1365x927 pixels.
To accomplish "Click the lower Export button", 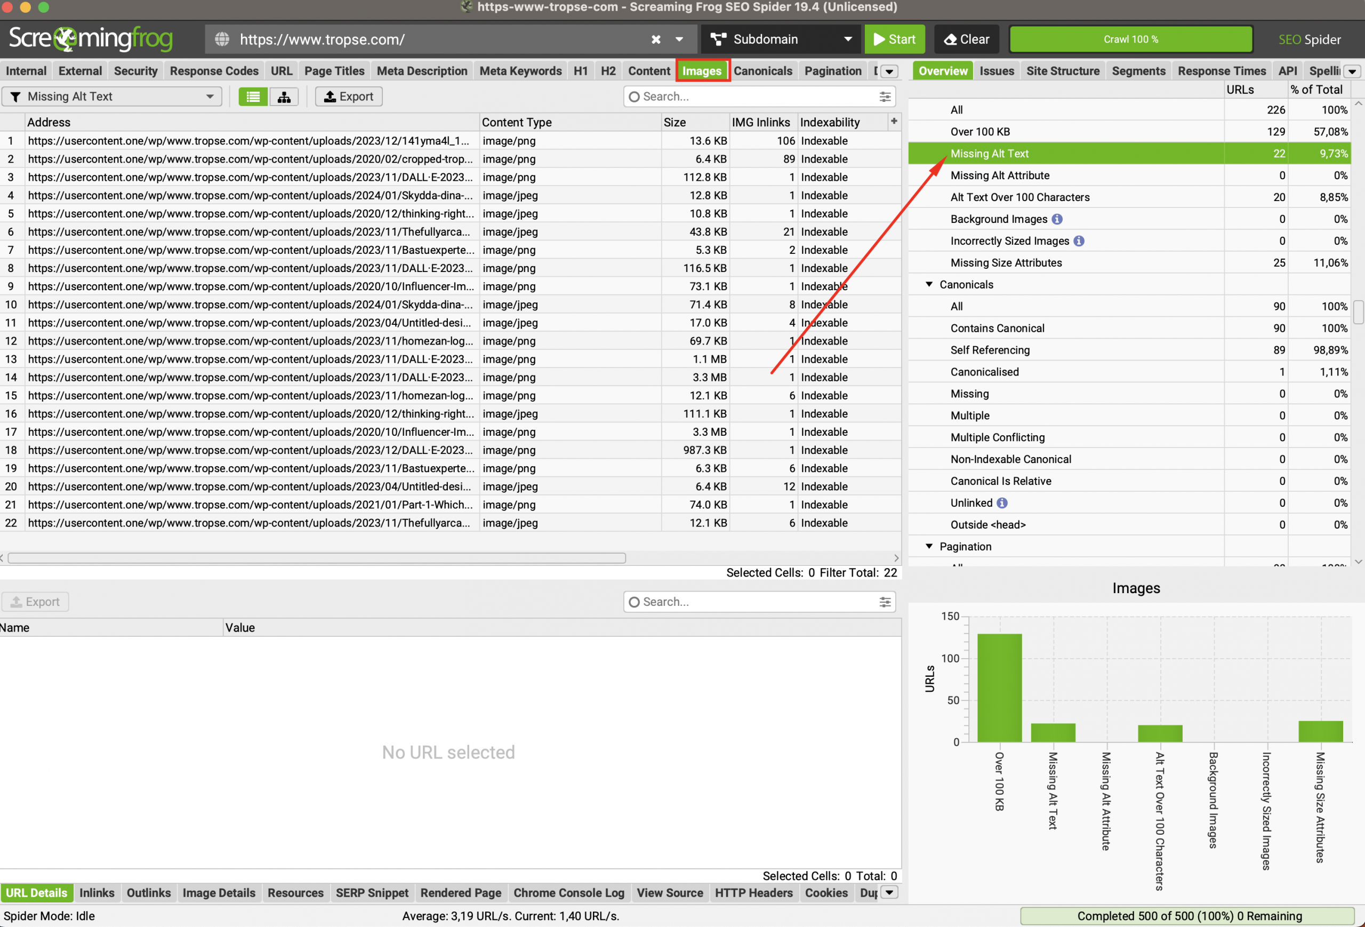I will pos(35,602).
